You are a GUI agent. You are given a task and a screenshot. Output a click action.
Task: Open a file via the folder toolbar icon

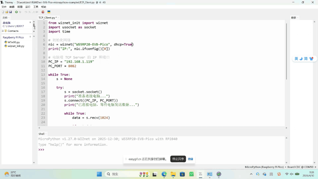point(7,12)
